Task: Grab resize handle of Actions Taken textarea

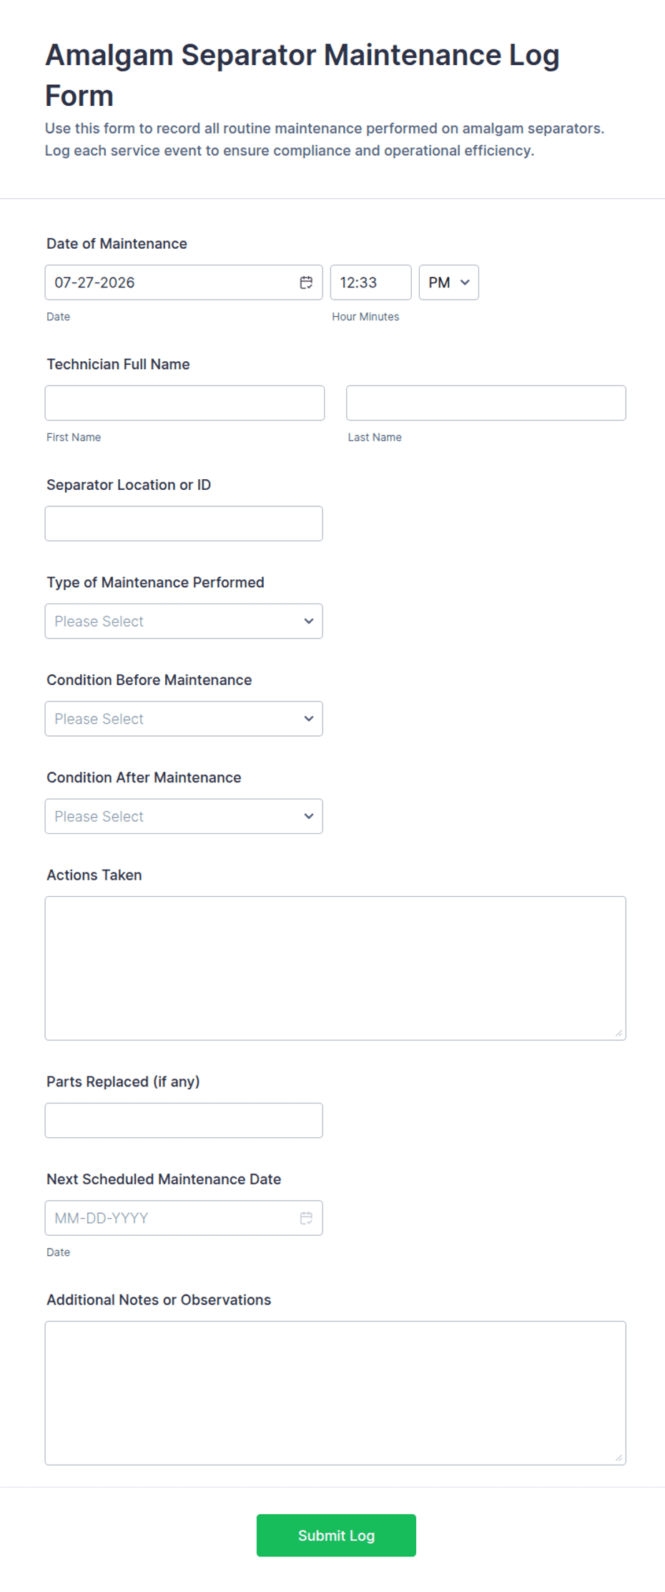Action: [x=619, y=1033]
